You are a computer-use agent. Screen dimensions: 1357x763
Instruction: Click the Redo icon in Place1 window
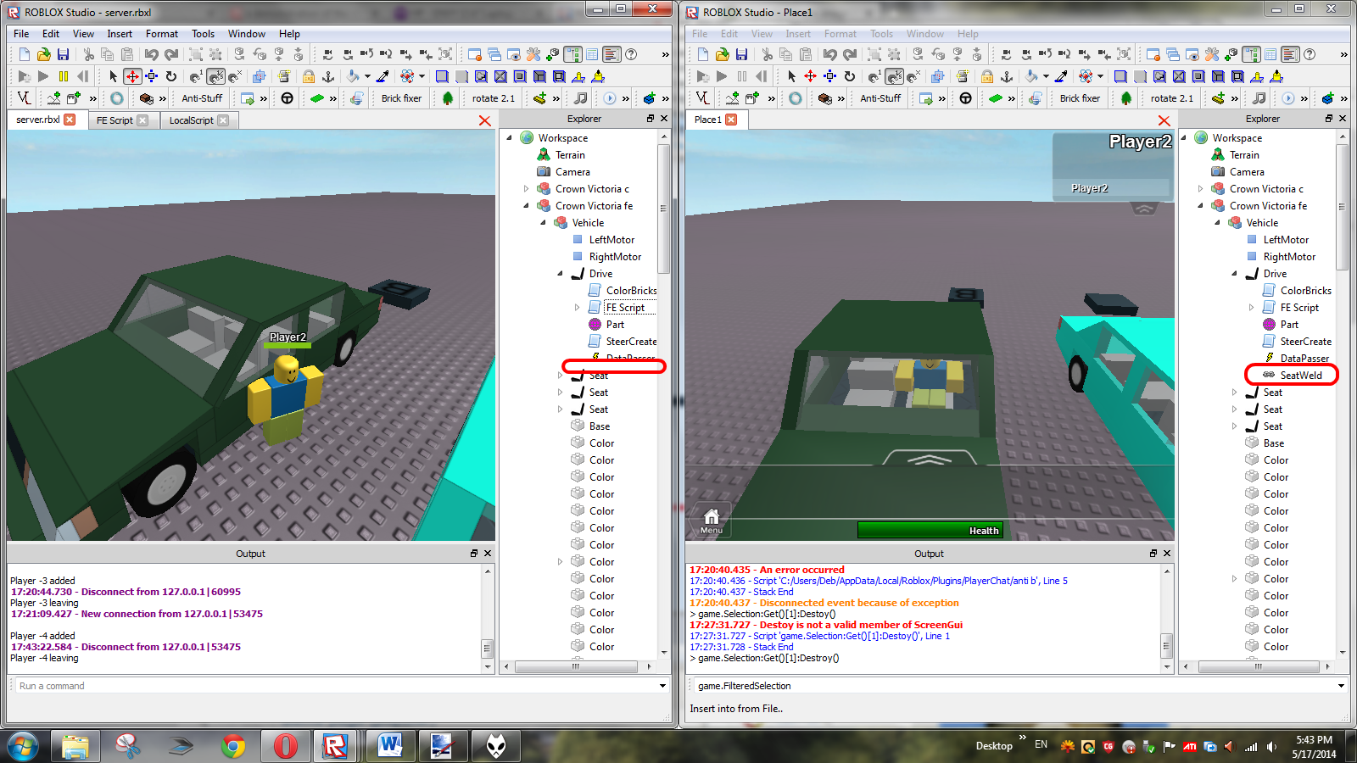pyautogui.click(x=850, y=54)
